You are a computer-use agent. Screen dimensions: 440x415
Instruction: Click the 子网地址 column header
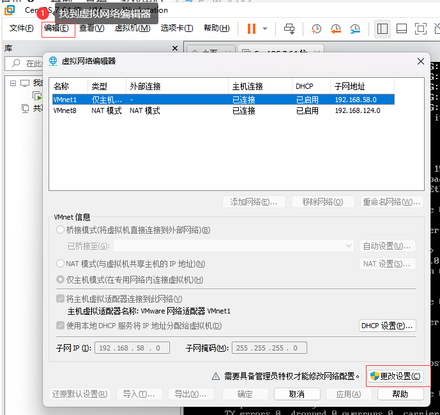(362, 86)
